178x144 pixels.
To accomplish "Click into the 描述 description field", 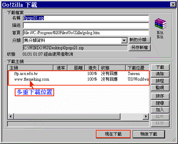I will tap(86, 25).
